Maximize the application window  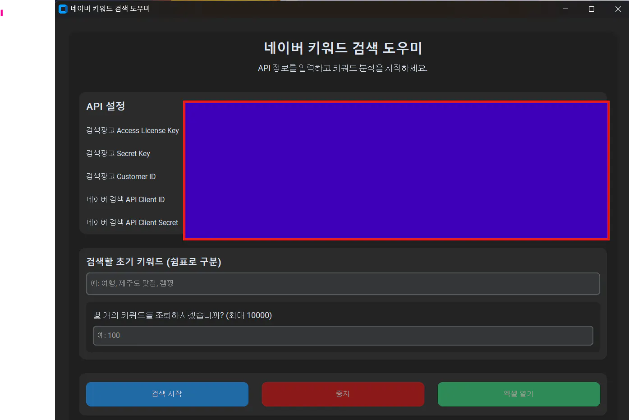point(591,9)
